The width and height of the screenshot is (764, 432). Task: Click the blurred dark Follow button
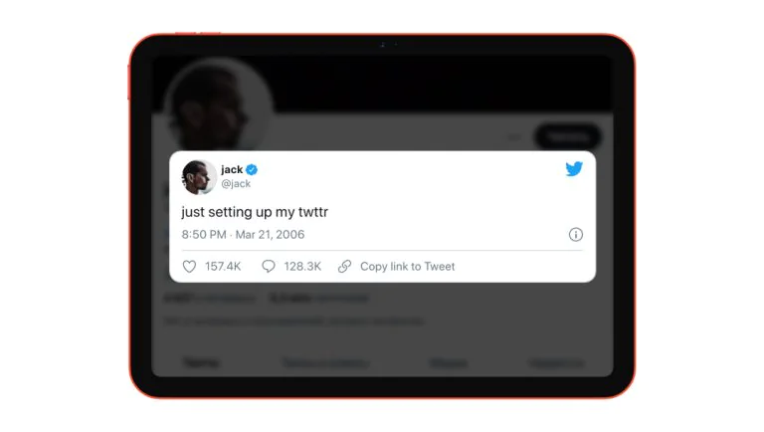(x=567, y=137)
